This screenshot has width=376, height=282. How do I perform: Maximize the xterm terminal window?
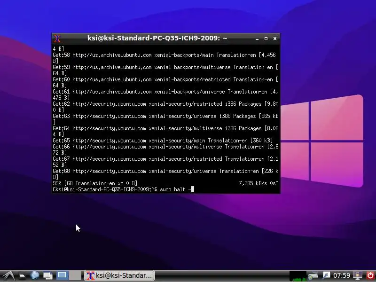[x=266, y=39]
